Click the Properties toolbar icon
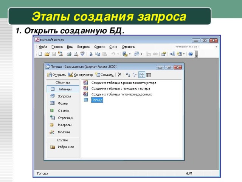This screenshot has height=182, width=242. tap(164, 54)
